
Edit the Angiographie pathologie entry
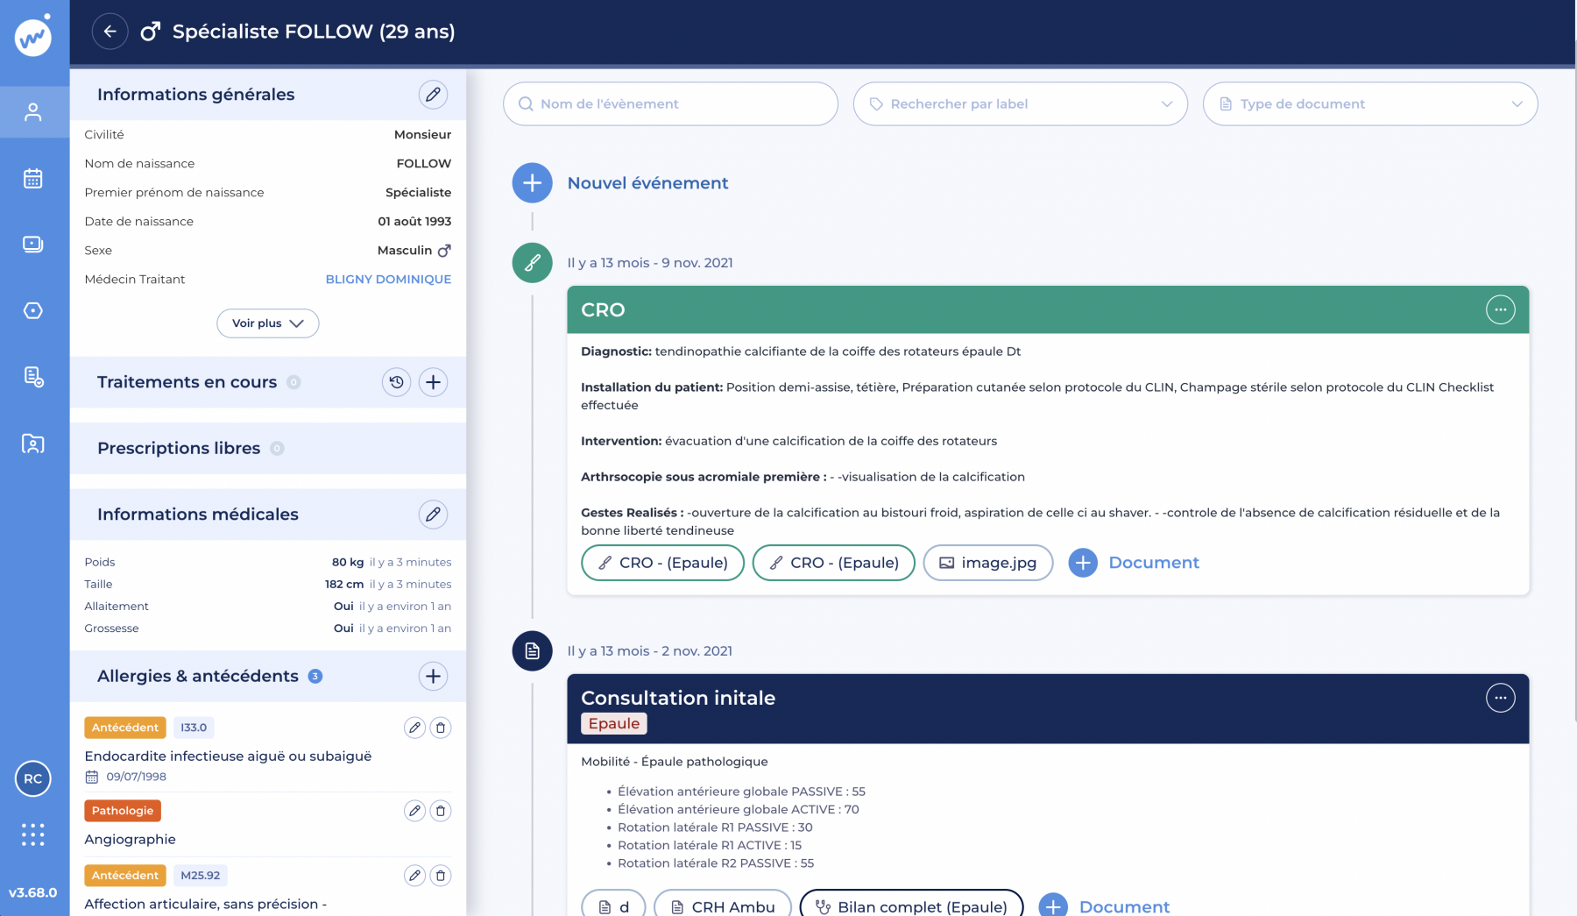414,811
